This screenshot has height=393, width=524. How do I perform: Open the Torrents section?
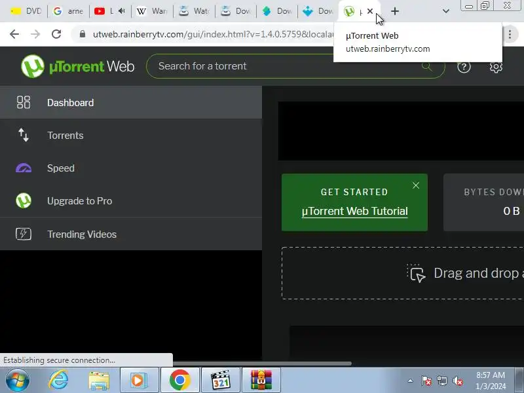click(x=131, y=136)
